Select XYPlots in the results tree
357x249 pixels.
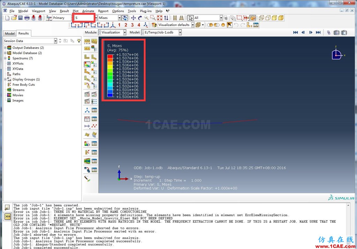pyautogui.click(x=18, y=63)
